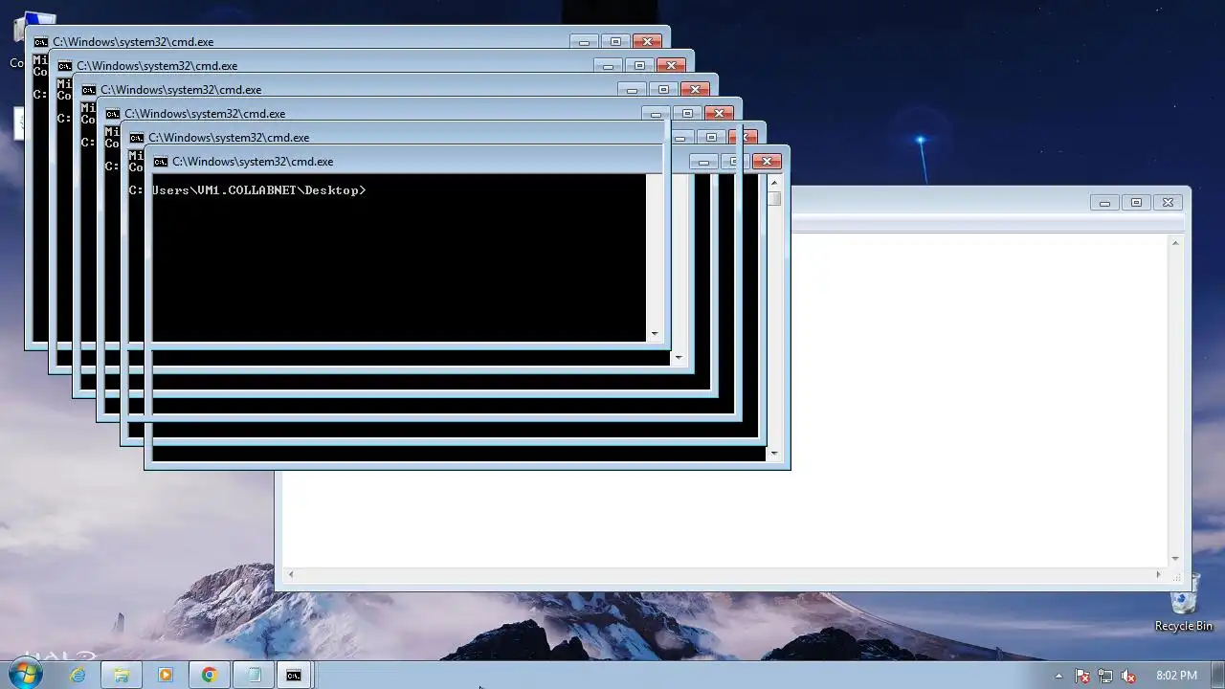Select the cmd.exe taskbar button
Viewport: 1225px width, 689px height.
point(294,675)
